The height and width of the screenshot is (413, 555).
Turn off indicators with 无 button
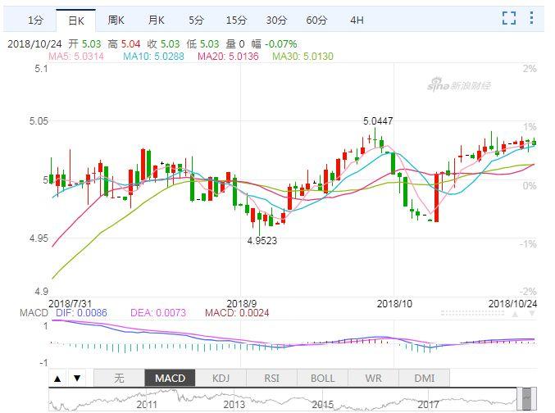(x=119, y=378)
